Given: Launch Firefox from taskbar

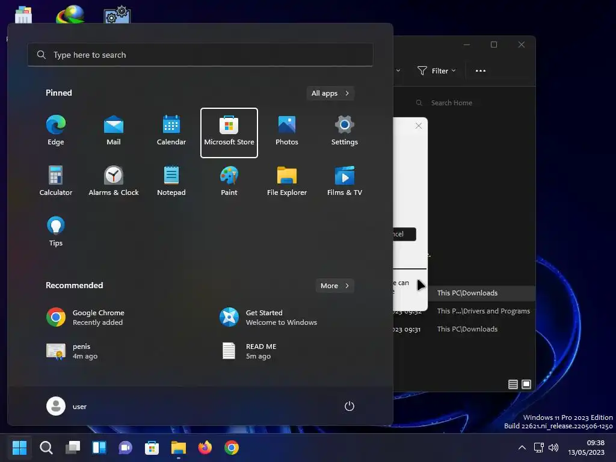Looking at the screenshot, I should click(x=205, y=448).
